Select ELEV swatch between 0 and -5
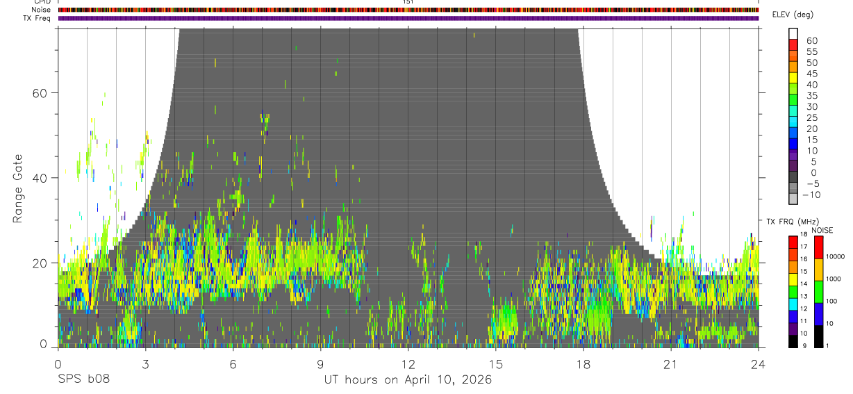This screenshot has height=394, width=853. tap(793, 178)
